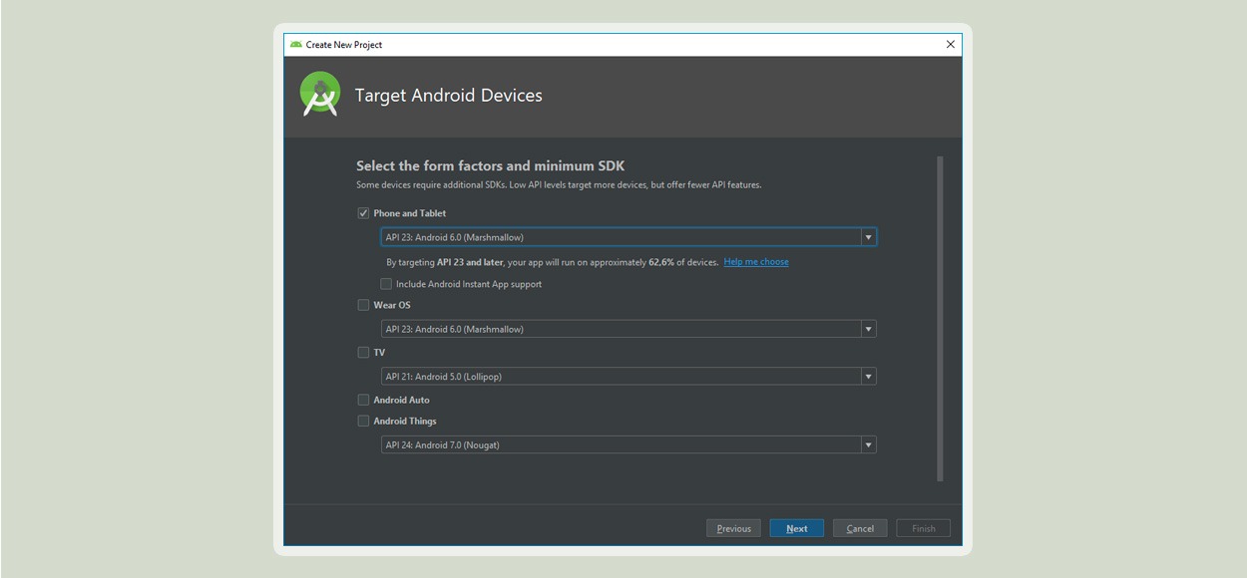Cancel the new project wizard
The height and width of the screenshot is (578, 1247).
tap(860, 528)
